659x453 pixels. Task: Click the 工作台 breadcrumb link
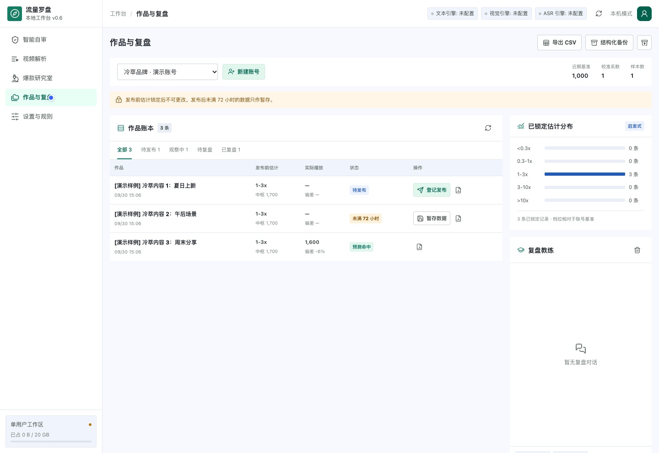(x=118, y=14)
